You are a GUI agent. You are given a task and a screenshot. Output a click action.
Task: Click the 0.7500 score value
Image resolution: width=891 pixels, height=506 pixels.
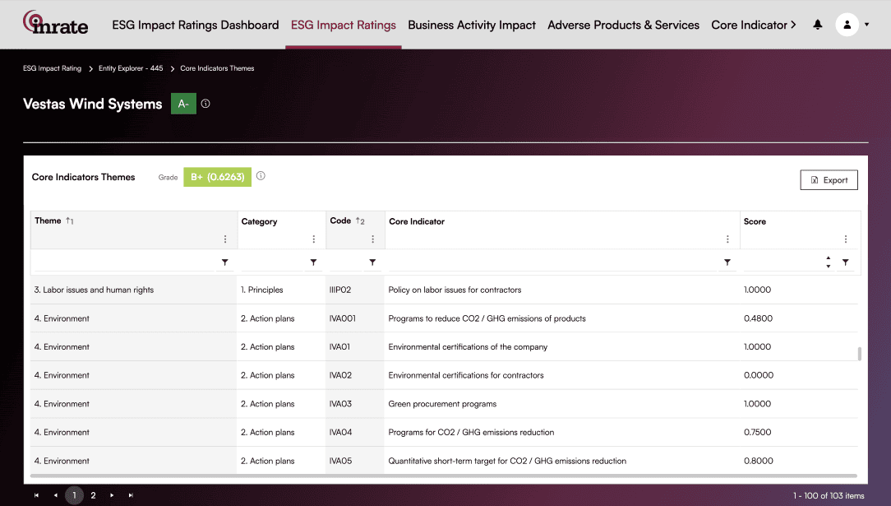click(758, 432)
